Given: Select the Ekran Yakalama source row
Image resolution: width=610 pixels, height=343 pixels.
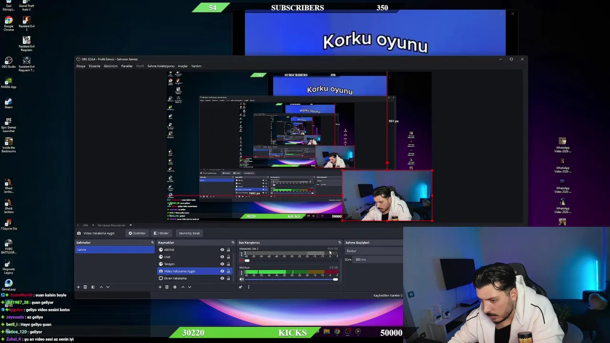Looking at the screenshot, I should pyautogui.click(x=196, y=278).
